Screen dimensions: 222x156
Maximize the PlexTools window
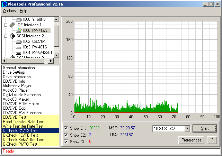pos(211,4)
